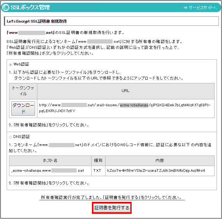
Task: Click the kZsoTw4H58 DNS content value
Action: pos(156,171)
